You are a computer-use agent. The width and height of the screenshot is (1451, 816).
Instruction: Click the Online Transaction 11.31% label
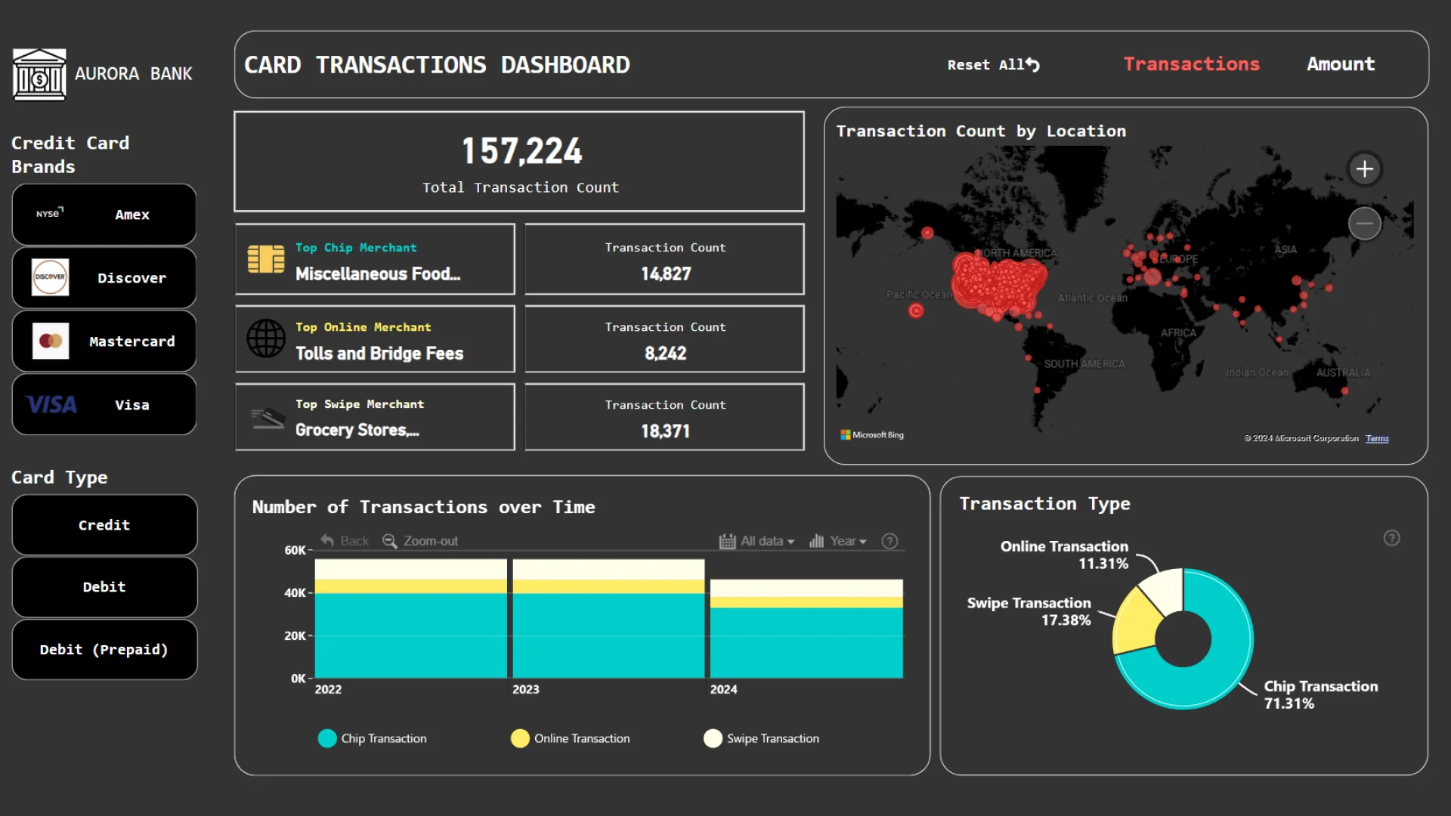tap(1064, 555)
